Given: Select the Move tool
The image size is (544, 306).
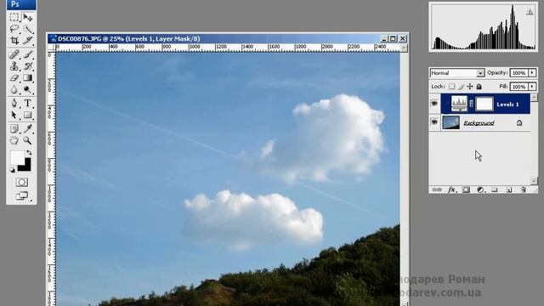Looking at the screenshot, I should (x=28, y=17).
